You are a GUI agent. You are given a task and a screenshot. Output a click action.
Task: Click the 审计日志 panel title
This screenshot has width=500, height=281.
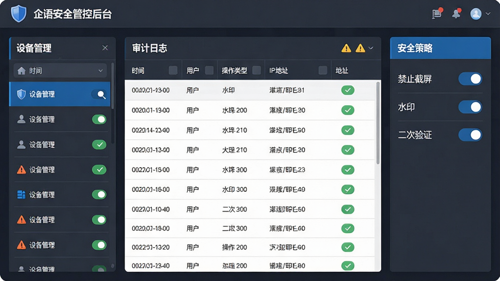(x=149, y=48)
